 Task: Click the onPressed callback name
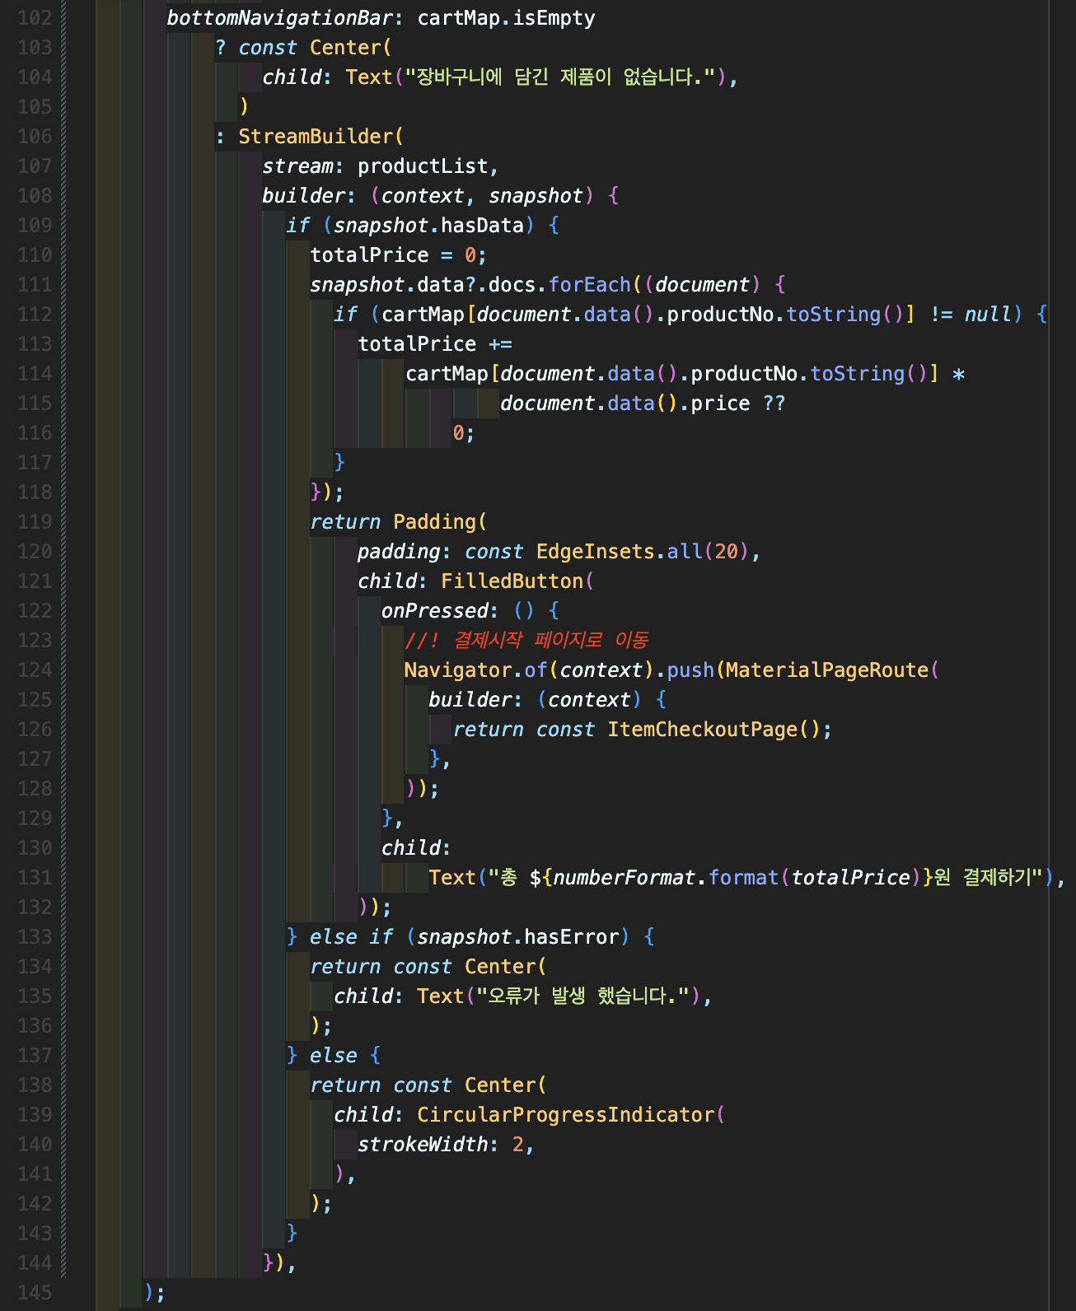(x=434, y=611)
